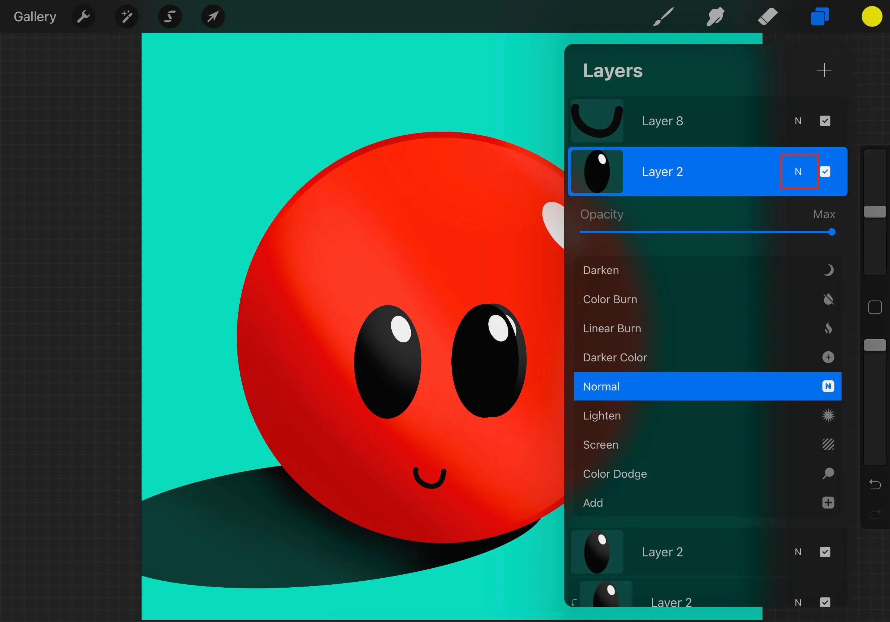Switch blend mode to Color Dodge
Image resolution: width=890 pixels, height=622 pixels.
(678, 474)
